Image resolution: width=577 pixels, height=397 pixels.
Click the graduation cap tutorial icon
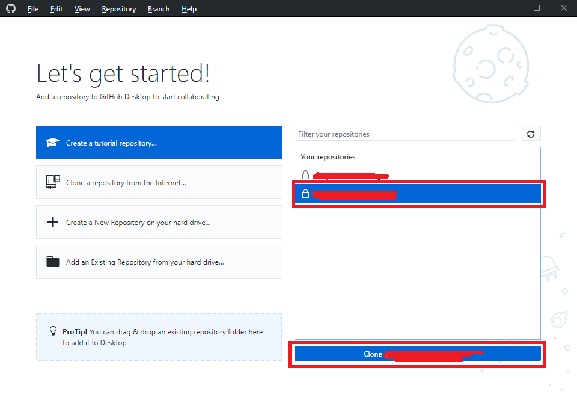pos(53,143)
